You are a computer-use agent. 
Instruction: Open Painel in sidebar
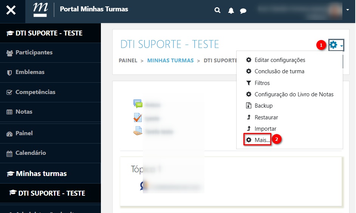point(50,133)
